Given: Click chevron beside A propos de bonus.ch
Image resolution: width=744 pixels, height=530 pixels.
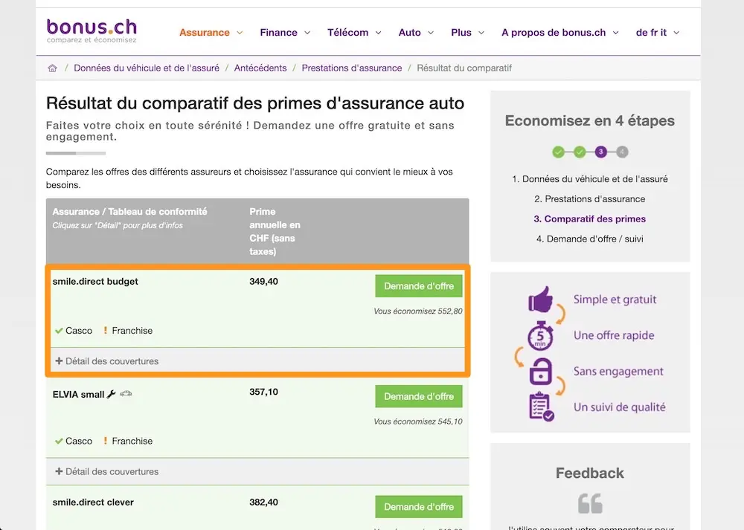Looking at the screenshot, I should (615, 33).
